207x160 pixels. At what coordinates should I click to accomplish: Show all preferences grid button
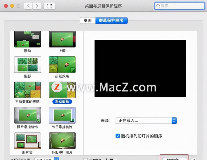click(x=49, y=6)
